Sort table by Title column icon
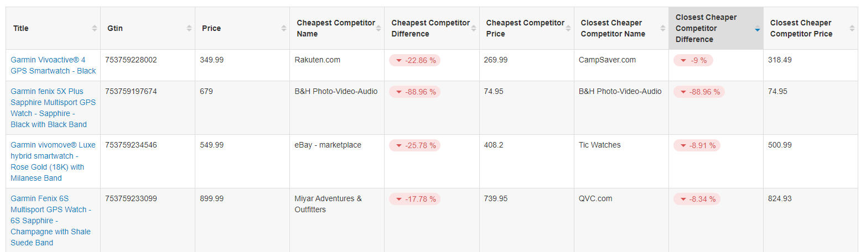The height and width of the screenshot is (252, 866). point(95,28)
